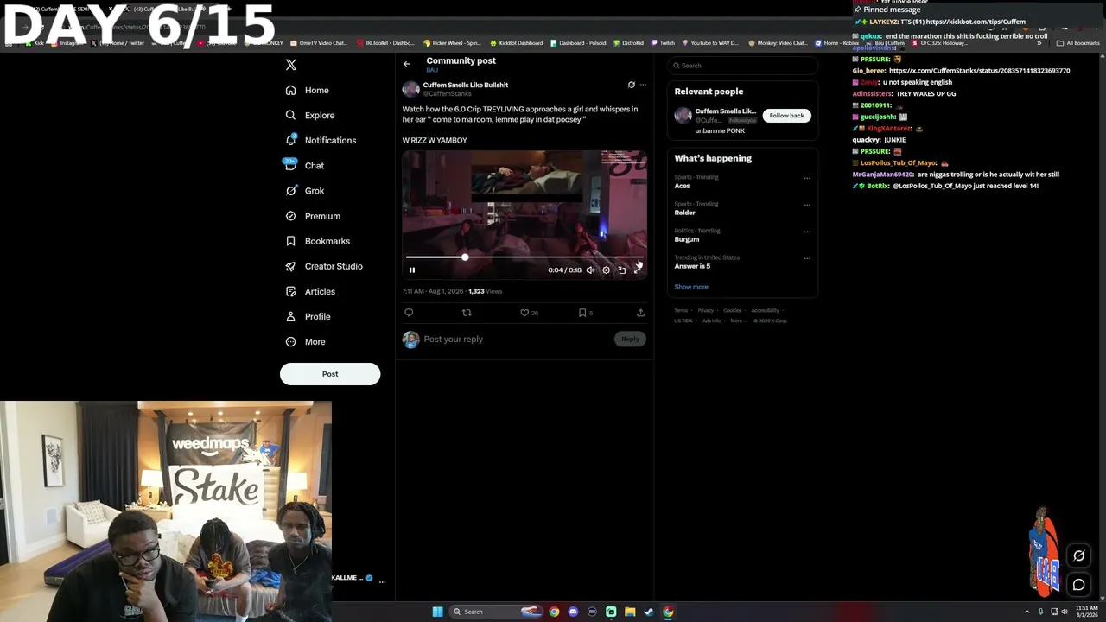Image resolution: width=1106 pixels, height=622 pixels.
Task: Open the Grok icon on the post header
Action: coord(632,85)
